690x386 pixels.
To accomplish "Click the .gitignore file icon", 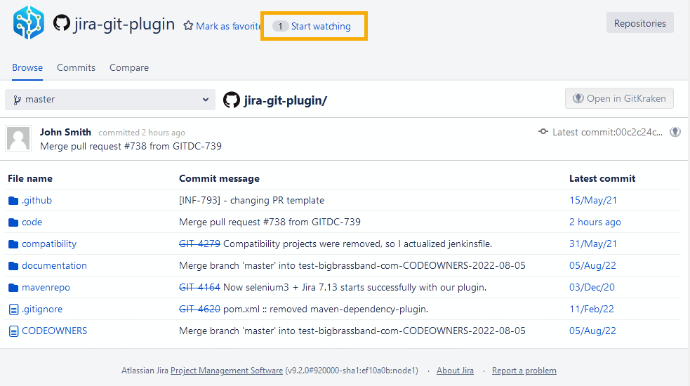I will click(x=13, y=310).
